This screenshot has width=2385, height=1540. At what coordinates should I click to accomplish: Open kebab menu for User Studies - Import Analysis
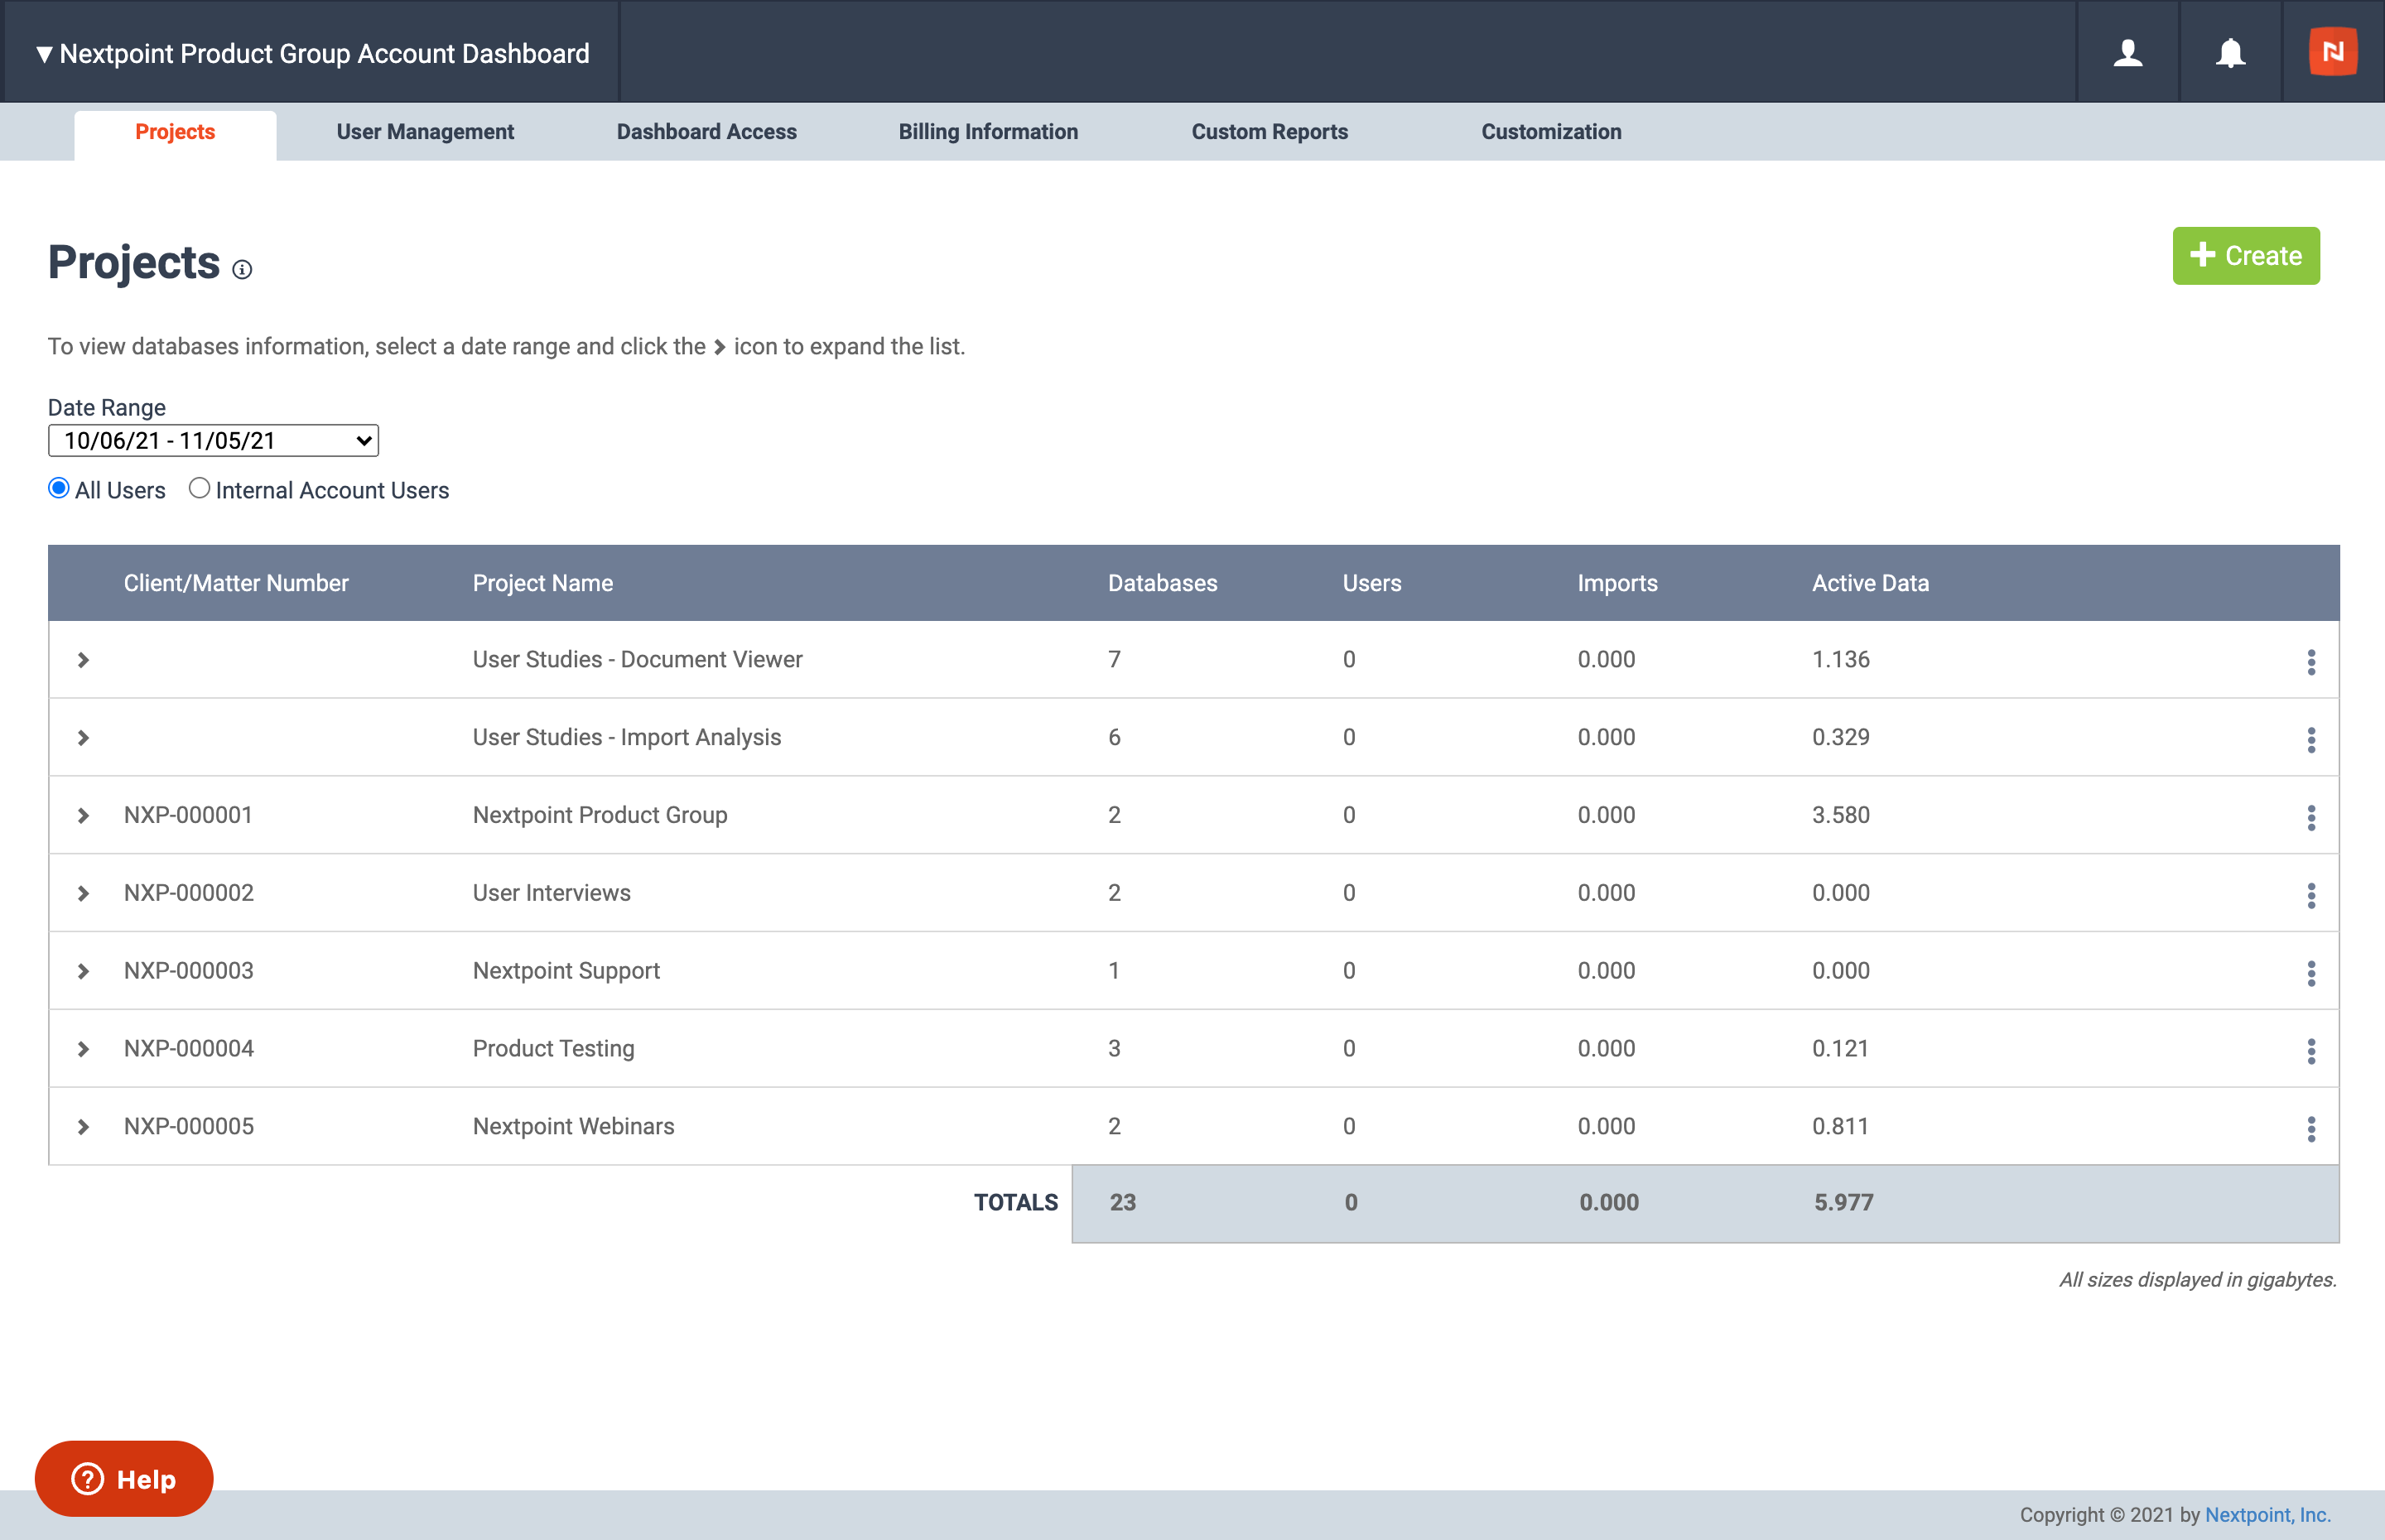tap(2311, 740)
